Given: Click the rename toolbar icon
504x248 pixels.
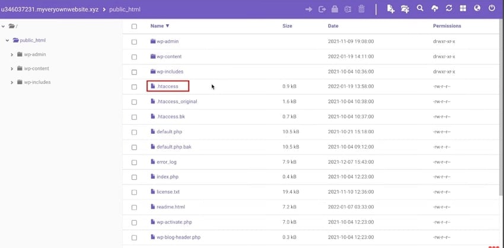Looking at the screenshot, I should coord(347,9).
